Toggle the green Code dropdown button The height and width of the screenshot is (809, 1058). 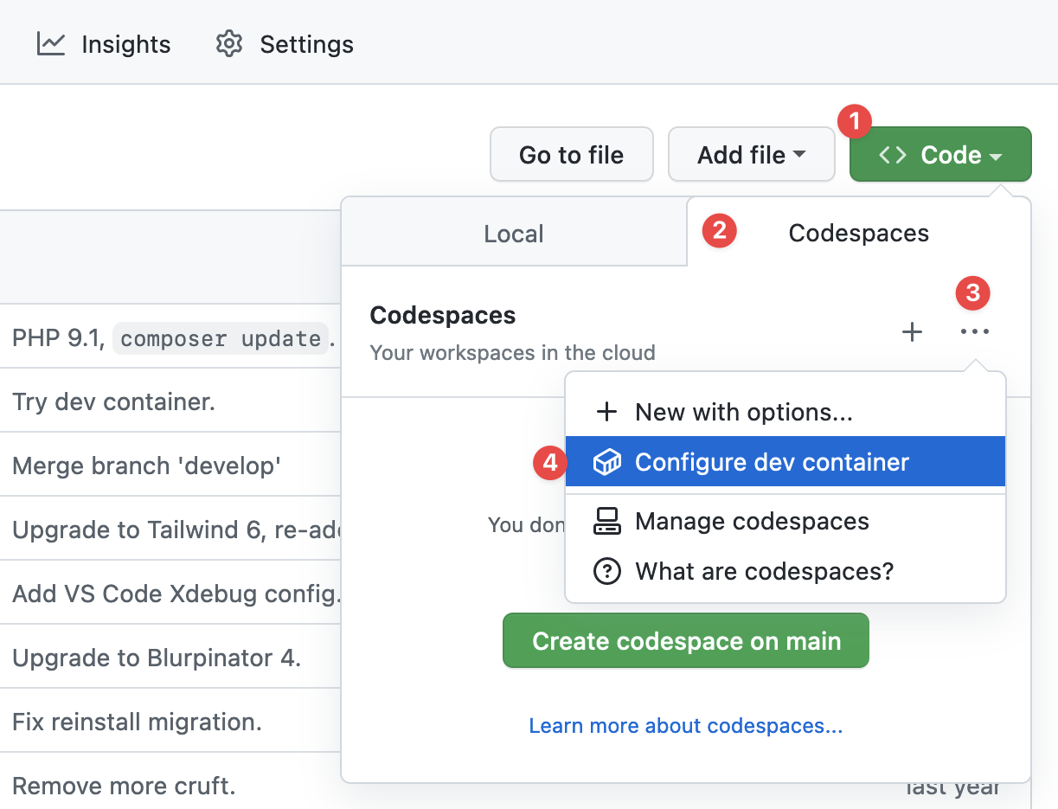(941, 155)
